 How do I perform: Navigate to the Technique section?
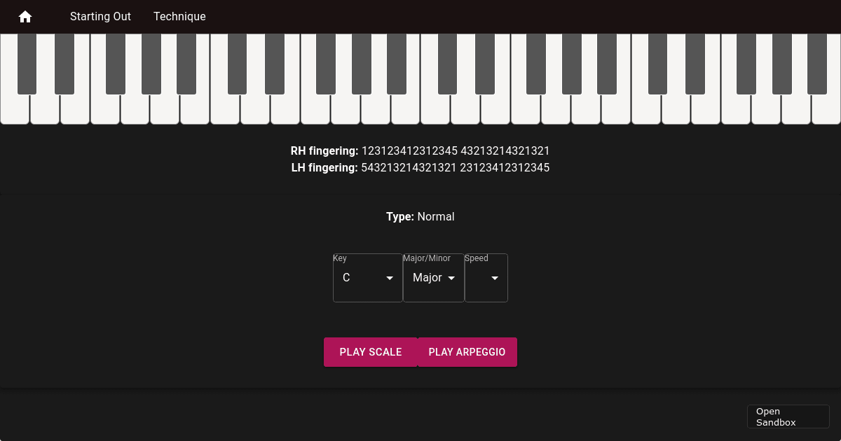pyautogui.click(x=179, y=17)
